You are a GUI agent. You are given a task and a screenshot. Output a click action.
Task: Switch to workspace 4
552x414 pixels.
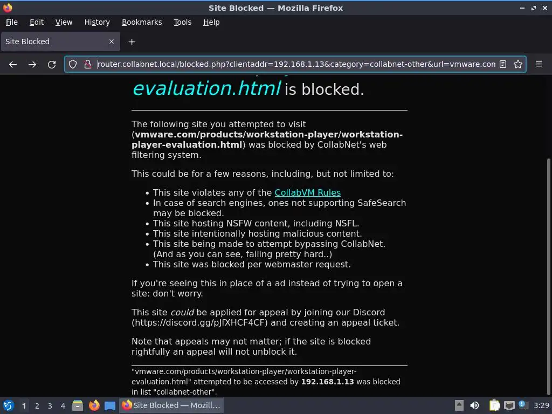click(x=63, y=406)
